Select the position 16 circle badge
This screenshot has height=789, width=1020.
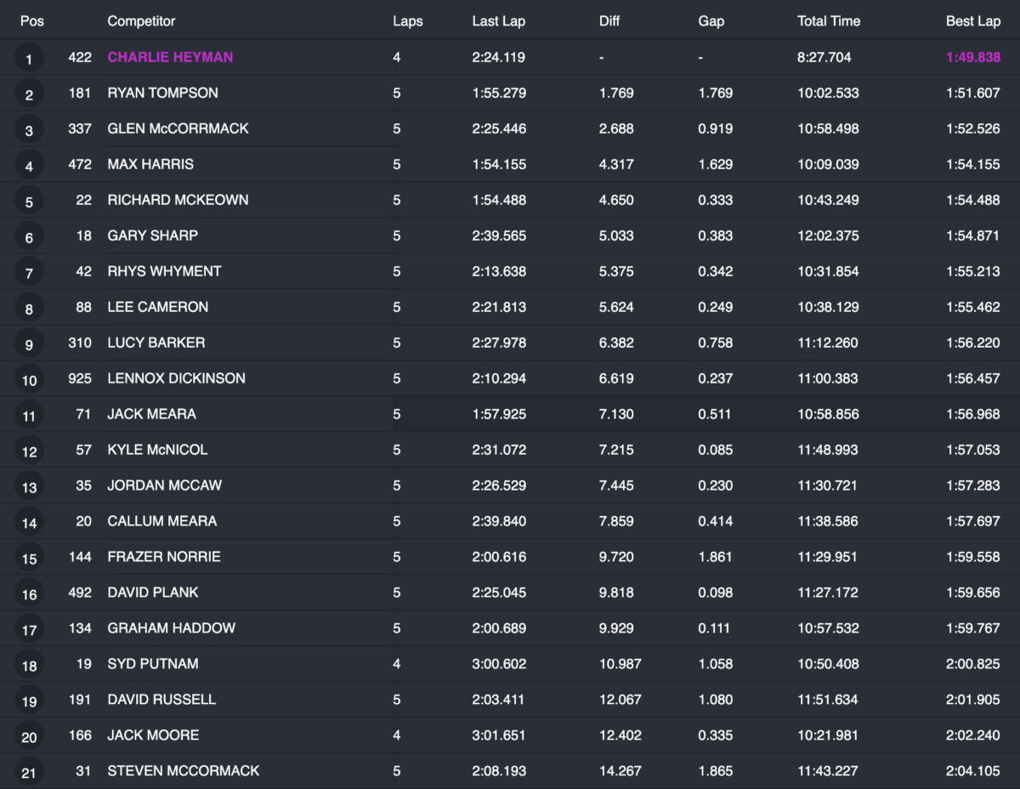(x=29, y=594)
